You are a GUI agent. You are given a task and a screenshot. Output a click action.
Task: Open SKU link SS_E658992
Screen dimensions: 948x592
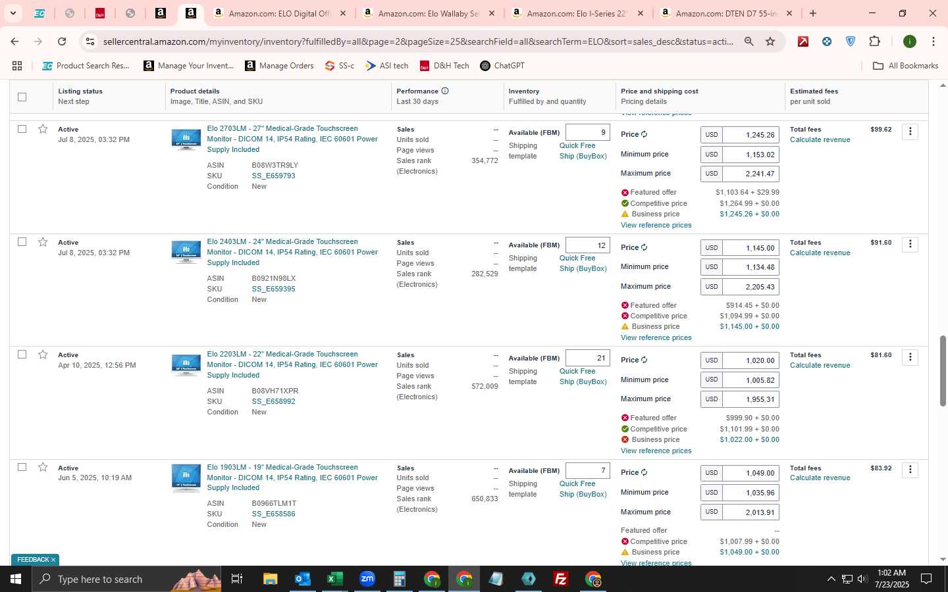coord(273,401)
